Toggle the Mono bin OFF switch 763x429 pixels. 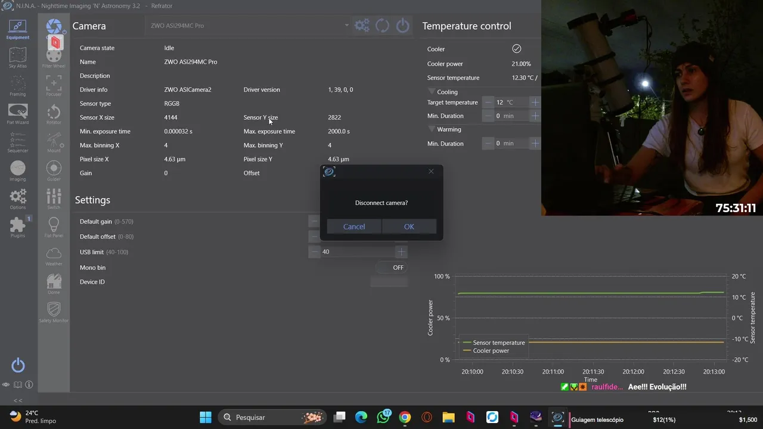pos(392,268)
